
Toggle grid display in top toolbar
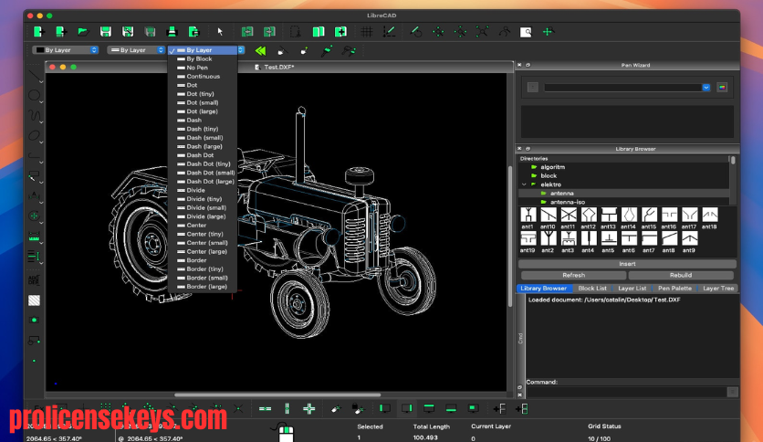367,32
